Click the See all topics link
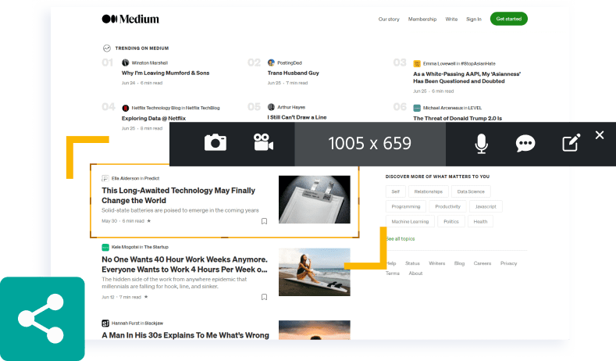The width and height of the screenshot is (616, 361). (x=401, y=238)
